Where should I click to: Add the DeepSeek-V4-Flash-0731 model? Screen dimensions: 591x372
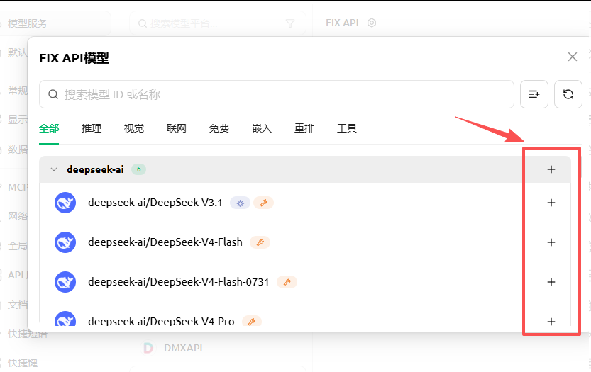click(551, 282)
